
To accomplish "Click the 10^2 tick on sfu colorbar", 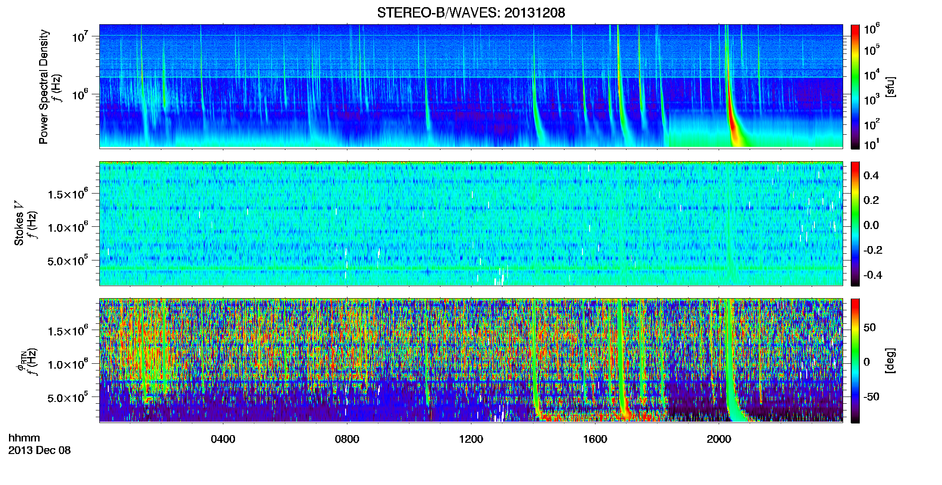I will 872,125.
